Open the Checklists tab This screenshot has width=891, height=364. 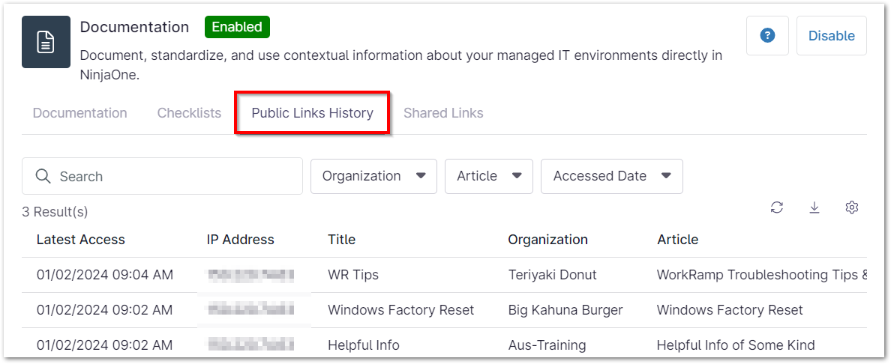pyautogui.click(x=189, y=113)
